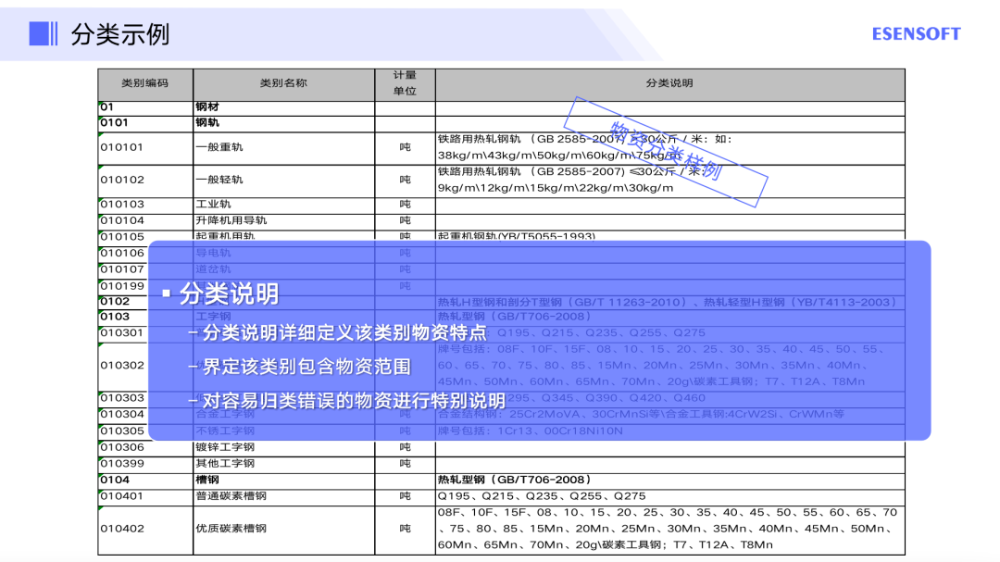This screenshot has width=1000, height=562.
Task: Select code cell 010106
Action: pyautogui.click(x=122, y=254)
